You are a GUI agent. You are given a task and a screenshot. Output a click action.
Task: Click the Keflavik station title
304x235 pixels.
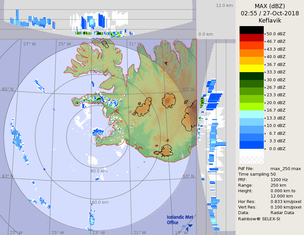pos(270,21)
